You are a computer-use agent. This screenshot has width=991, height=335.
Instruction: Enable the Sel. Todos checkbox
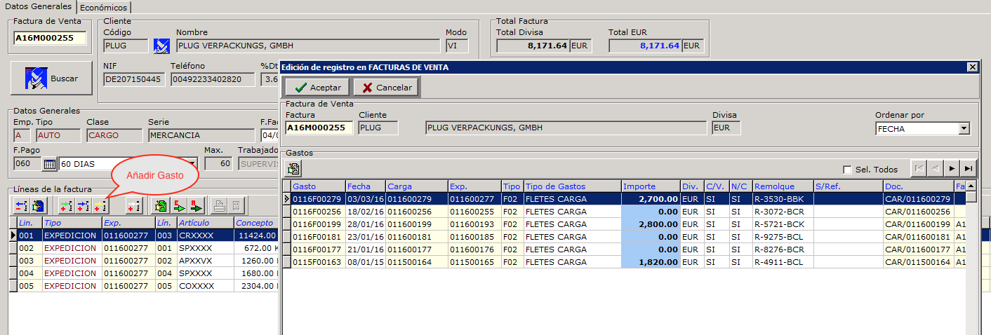pos(847,170)
